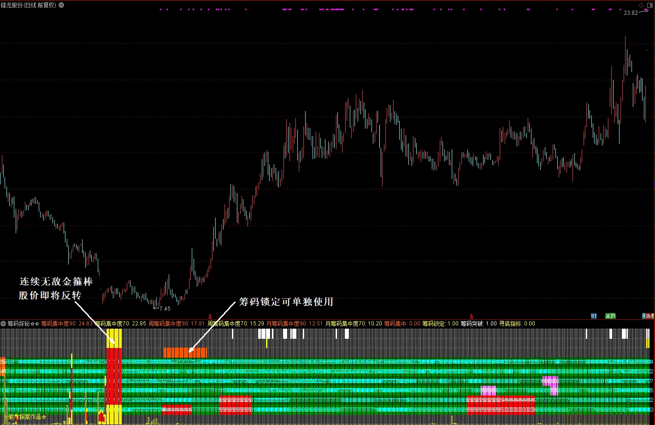Screen dimensions: 655x425
Task: Toggle the side panel icon at top right
Action: (649, 5)
